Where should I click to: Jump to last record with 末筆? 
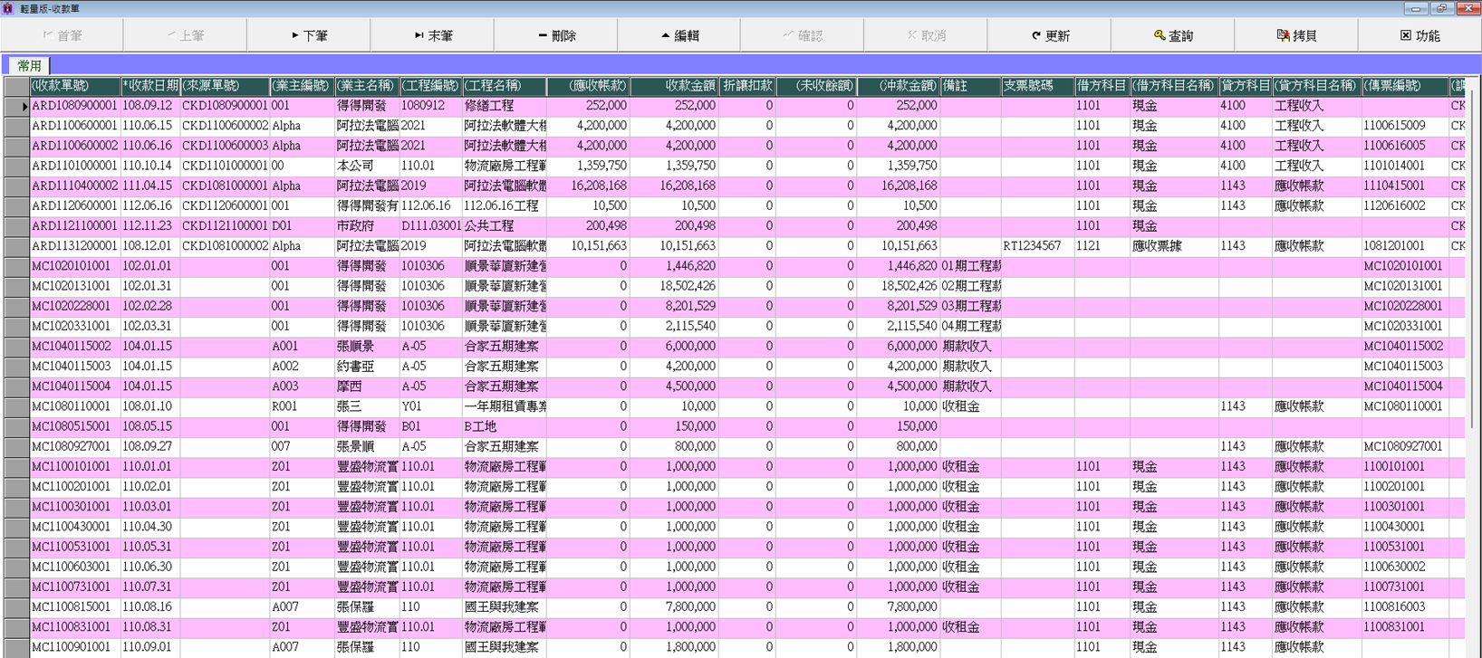pyautogui.click(x=432, y=35)
